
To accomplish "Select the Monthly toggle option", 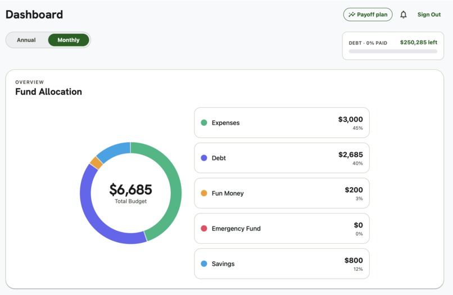I will tap(69, 40).
